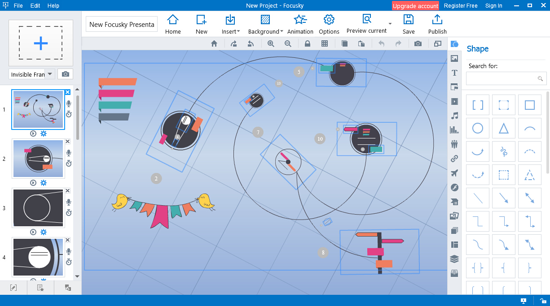Screen dimensions: 550x306
Task: Open the Chart panel in the sidebar
Action: (454, 130)
